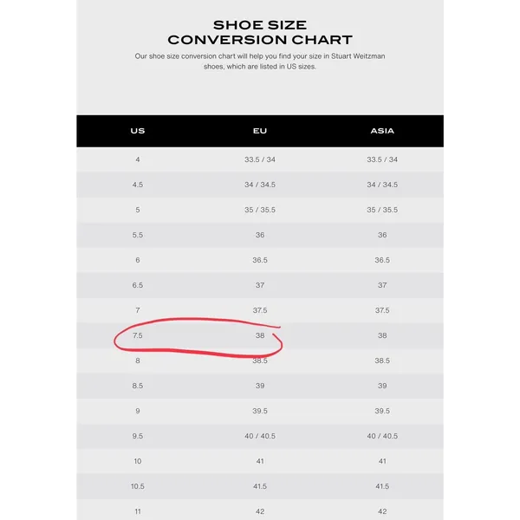Select US size 5.5 cell
520x520 pixels.
pos(137,235)
